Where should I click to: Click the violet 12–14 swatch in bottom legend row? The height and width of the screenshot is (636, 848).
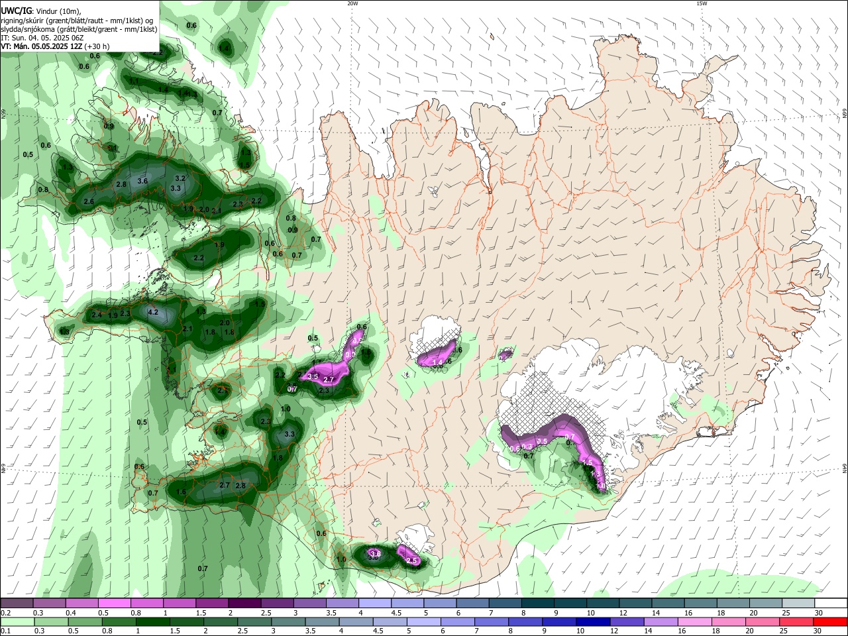[x=627, y=621]
